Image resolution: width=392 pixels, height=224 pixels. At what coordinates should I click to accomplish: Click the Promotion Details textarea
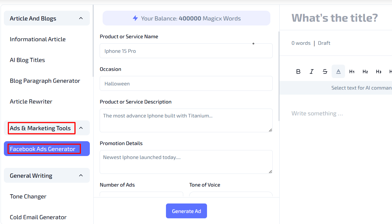186,162
